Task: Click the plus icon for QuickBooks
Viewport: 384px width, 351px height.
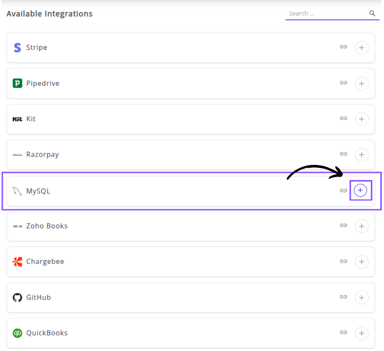Action: (362, 333)
